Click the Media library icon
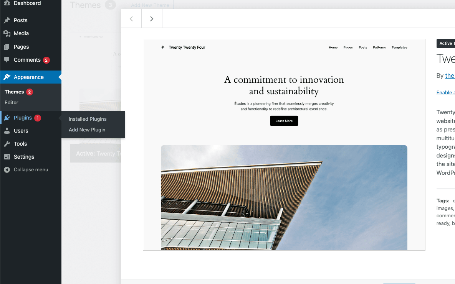This screenshot has height=284, width=455. [7, 33]
